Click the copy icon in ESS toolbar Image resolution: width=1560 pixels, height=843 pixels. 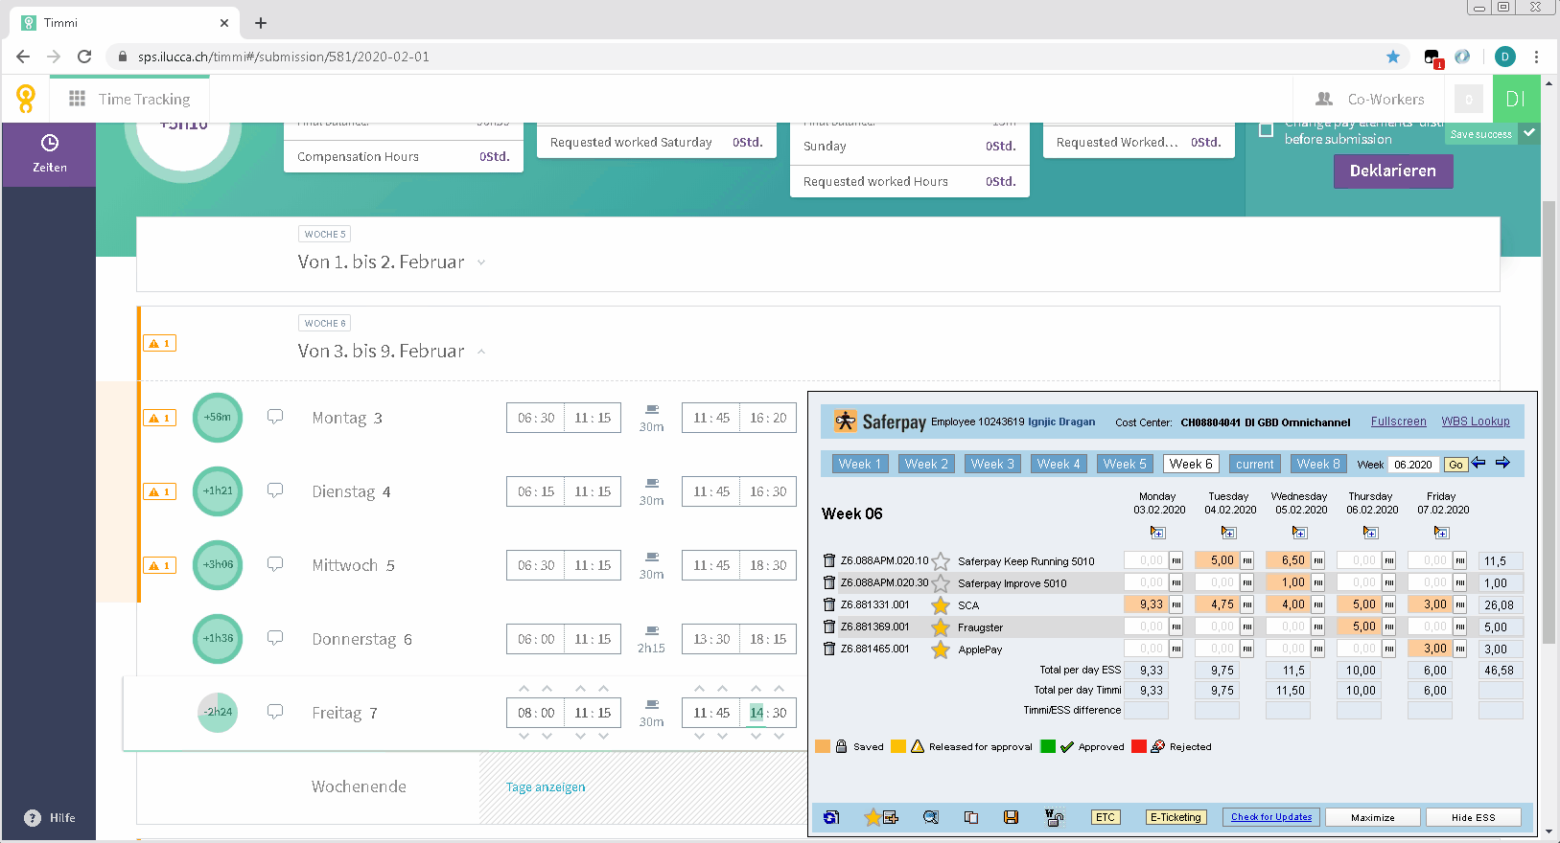(971, 817)
